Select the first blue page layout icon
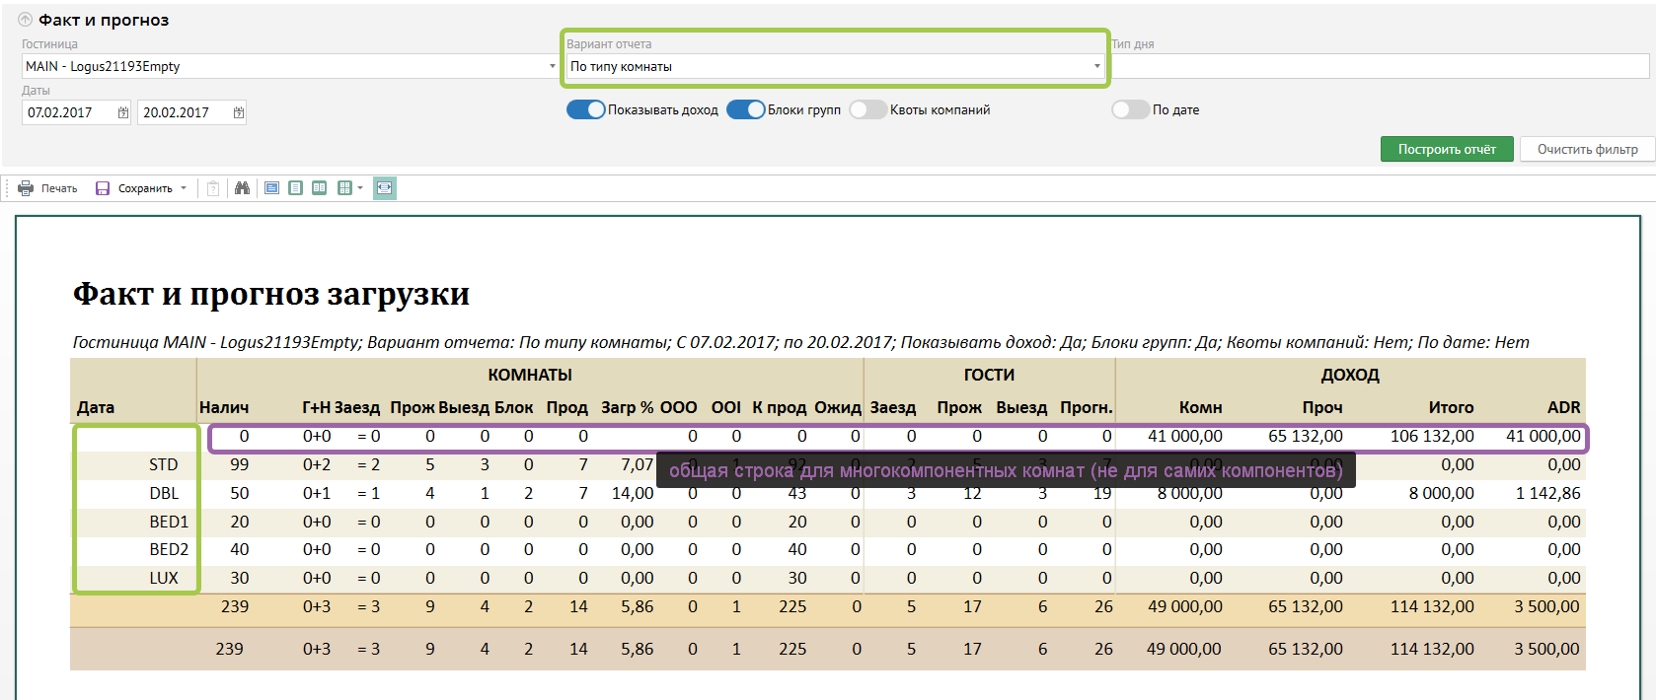This screenshot has height=700, width=1656. (271, 188)
